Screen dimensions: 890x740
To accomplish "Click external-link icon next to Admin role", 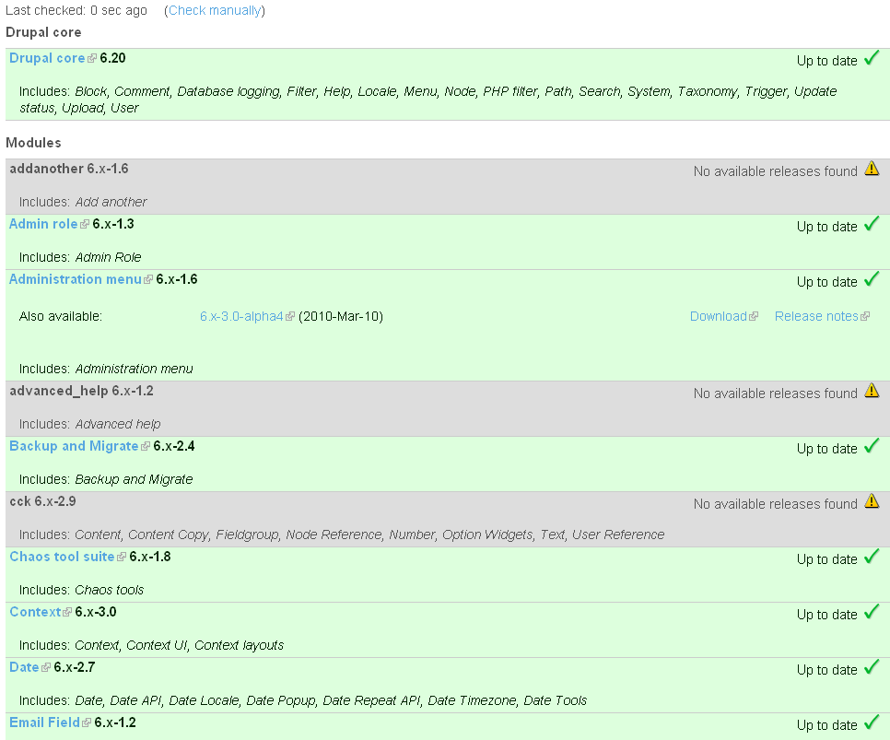I will point(85,224).
